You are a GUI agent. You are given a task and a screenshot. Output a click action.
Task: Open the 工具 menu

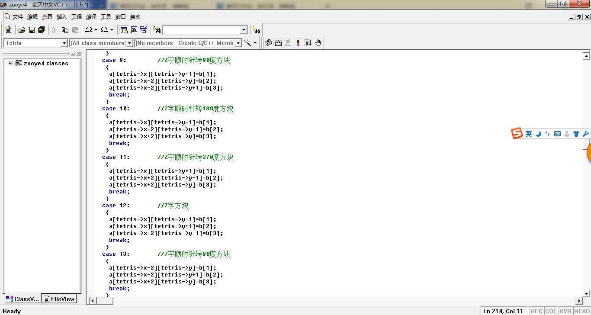106,17
